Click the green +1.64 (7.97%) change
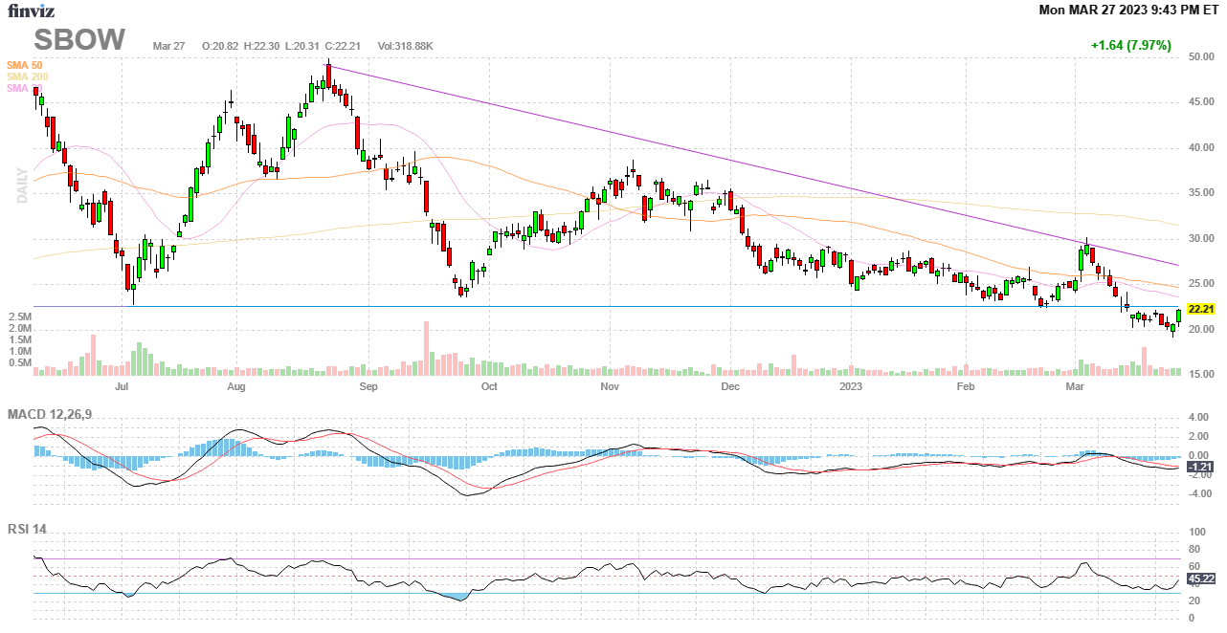This screenshot has width=1227, height=633. [1130, 45]
